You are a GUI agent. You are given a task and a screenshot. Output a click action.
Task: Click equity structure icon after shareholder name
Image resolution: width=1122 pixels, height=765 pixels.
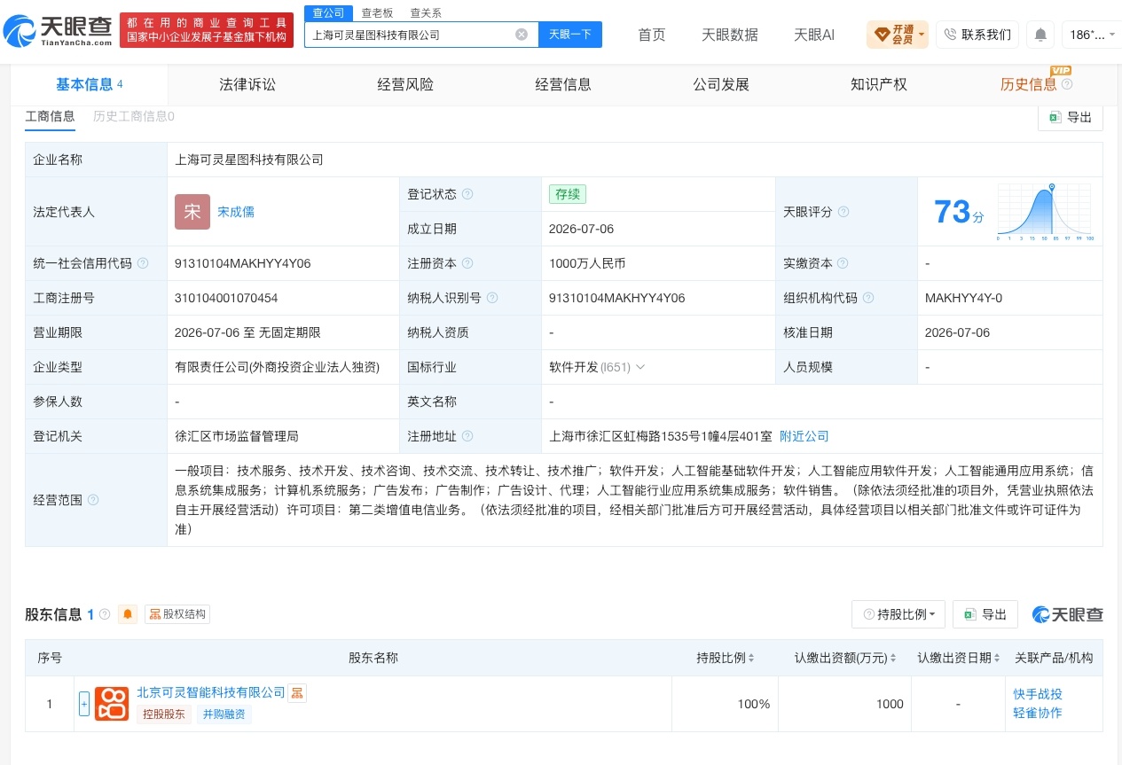pyautogui.click(x=297, y=693)
